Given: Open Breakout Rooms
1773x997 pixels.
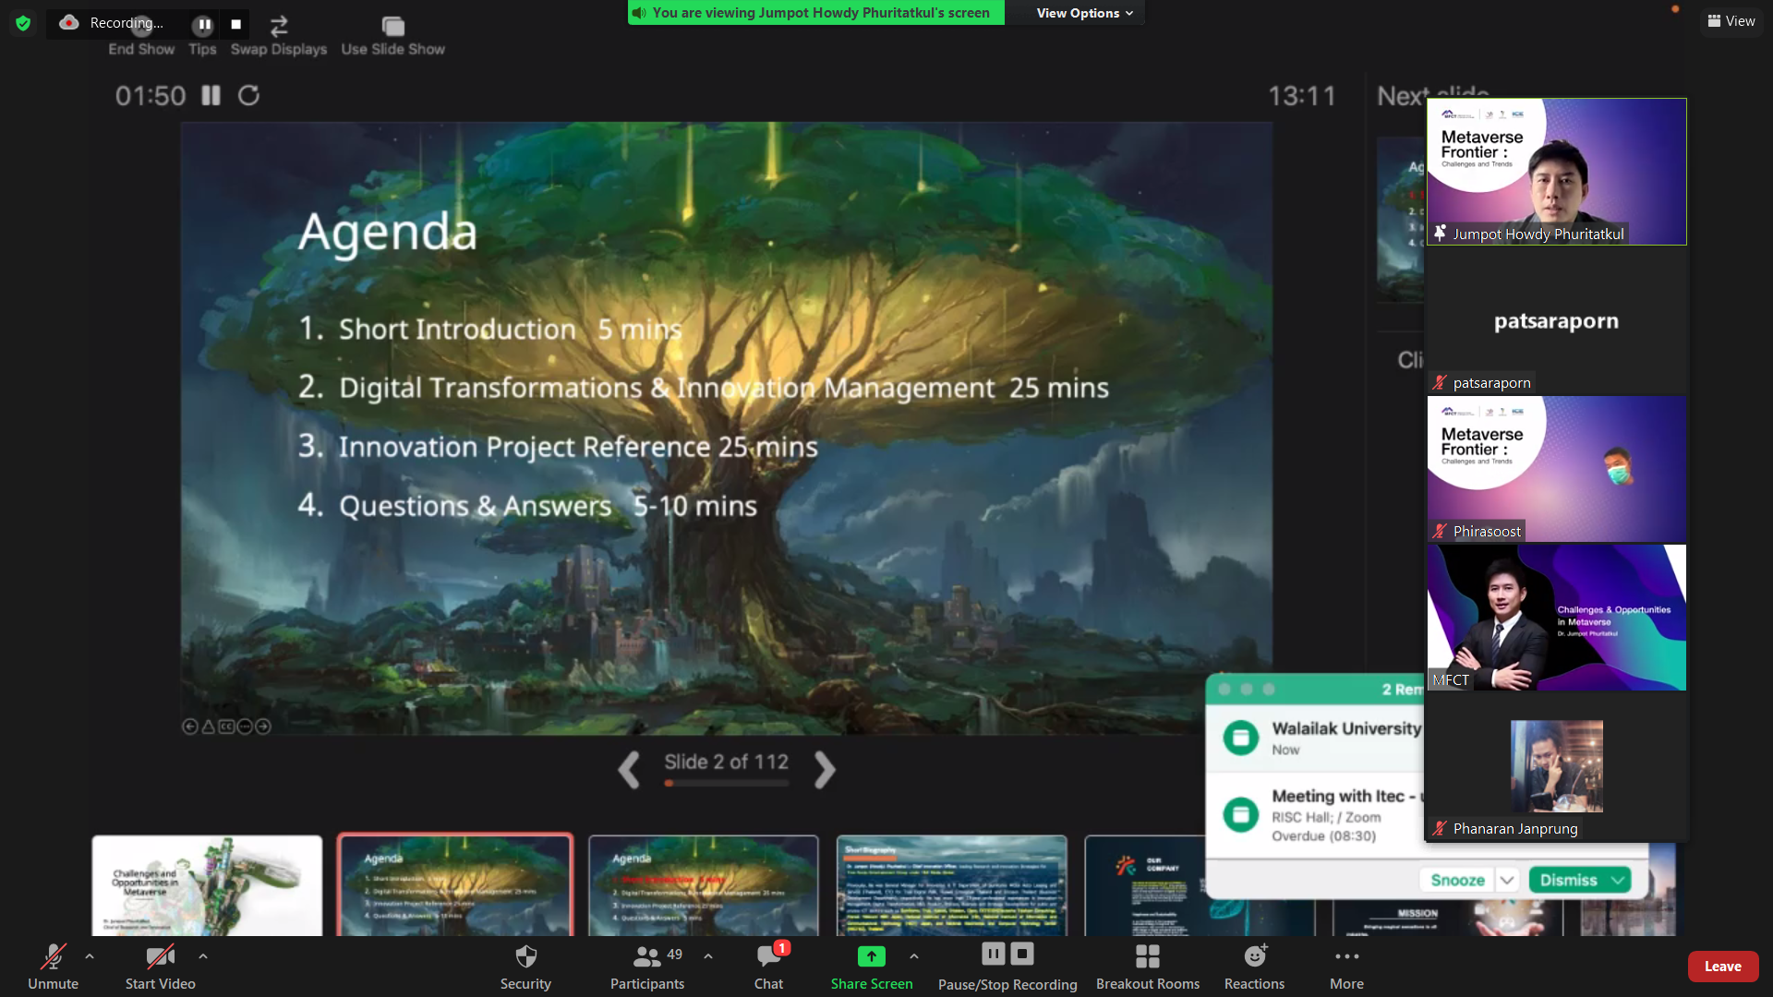Looking at the screenshot, I should [x=1148, y=967].
